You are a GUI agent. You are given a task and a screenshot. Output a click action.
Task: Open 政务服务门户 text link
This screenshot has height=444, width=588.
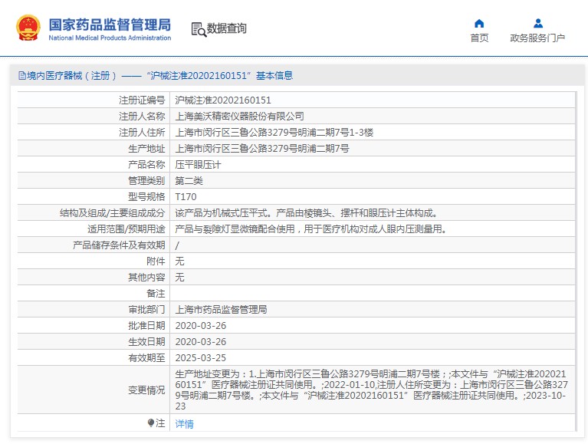click(x=537, y=38)
